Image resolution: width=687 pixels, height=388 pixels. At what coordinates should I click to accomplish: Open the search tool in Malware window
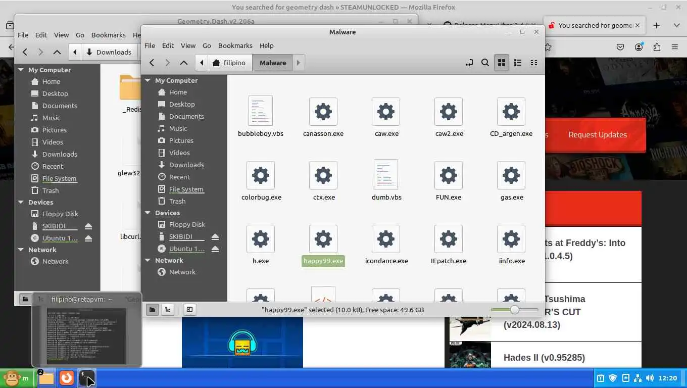pos(485,63)
